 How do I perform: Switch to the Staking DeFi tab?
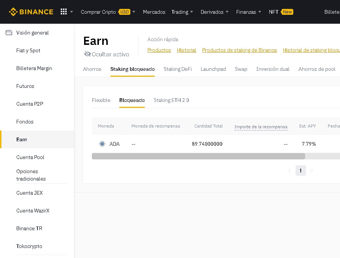[178, 69]
